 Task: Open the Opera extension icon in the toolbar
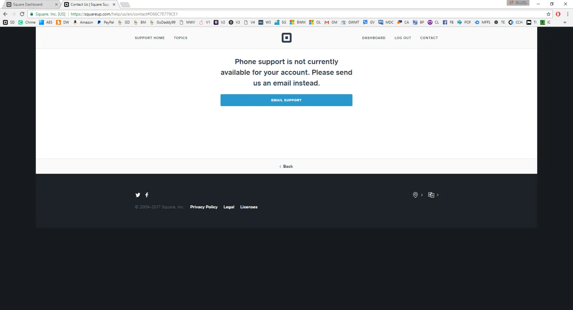point(558,14)
